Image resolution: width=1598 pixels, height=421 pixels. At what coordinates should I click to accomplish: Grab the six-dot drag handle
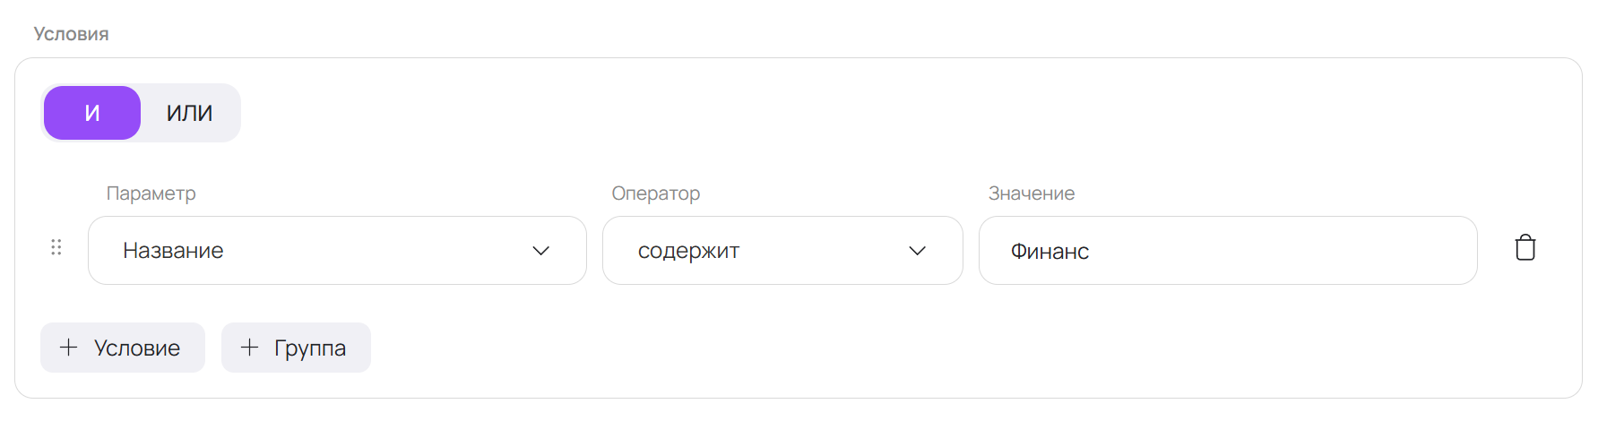point(56,247)
